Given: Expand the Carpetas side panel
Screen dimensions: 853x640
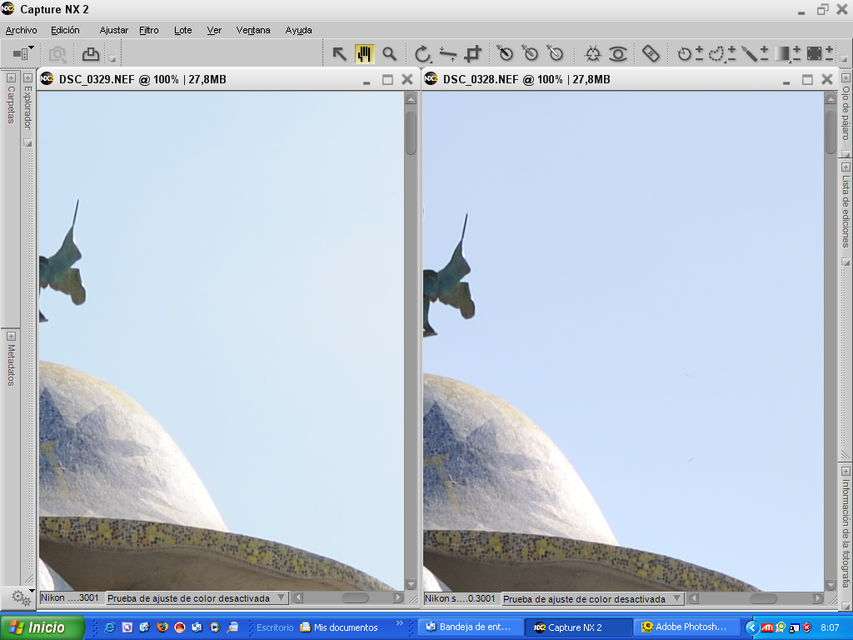Looking at the screenshot, I should click(x=11, y=77).
